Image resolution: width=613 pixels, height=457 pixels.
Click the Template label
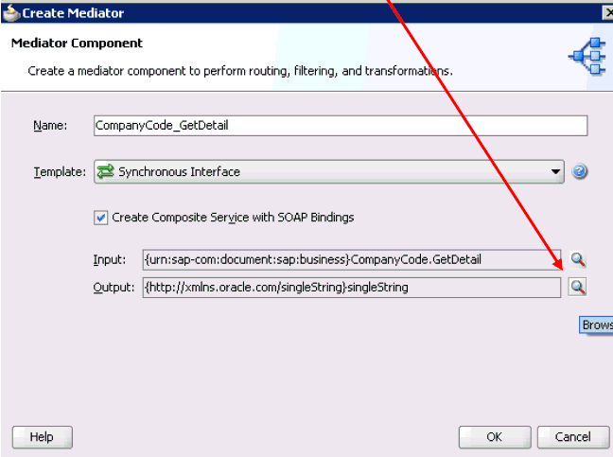click(x=59, y=172)
